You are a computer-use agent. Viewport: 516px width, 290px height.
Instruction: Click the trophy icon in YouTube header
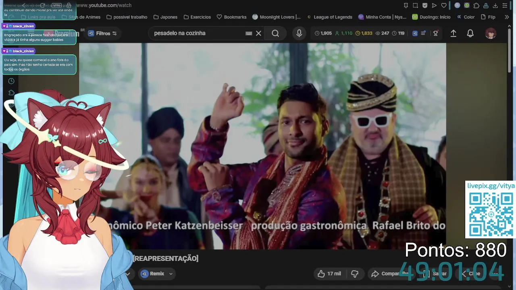point(436,33)
